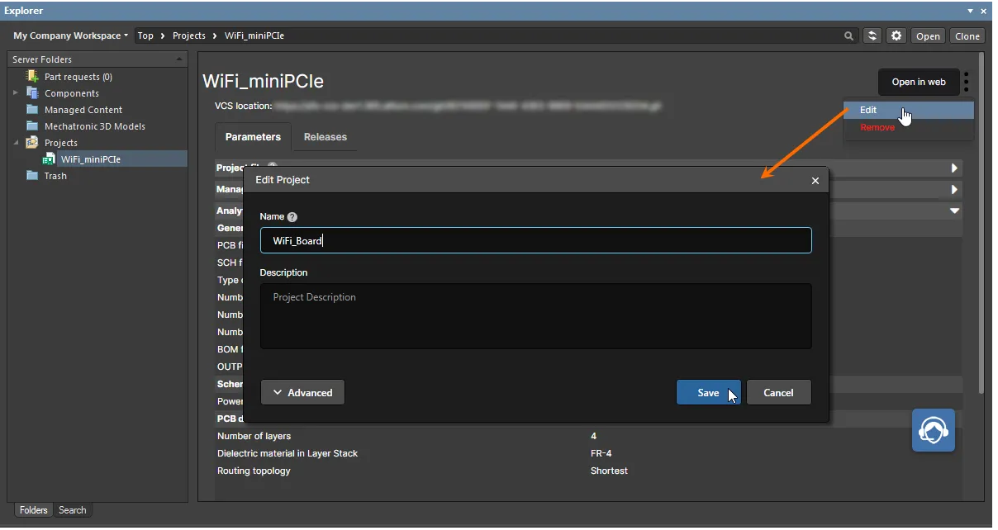The height and width of the screenshot is (530, 998).
Task: Collapse the Analysis section down arrow at right
Action: pyautogui.click(x=954, y=211)
